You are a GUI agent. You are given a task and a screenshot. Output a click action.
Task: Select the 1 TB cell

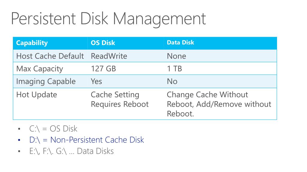pos(174,69)
